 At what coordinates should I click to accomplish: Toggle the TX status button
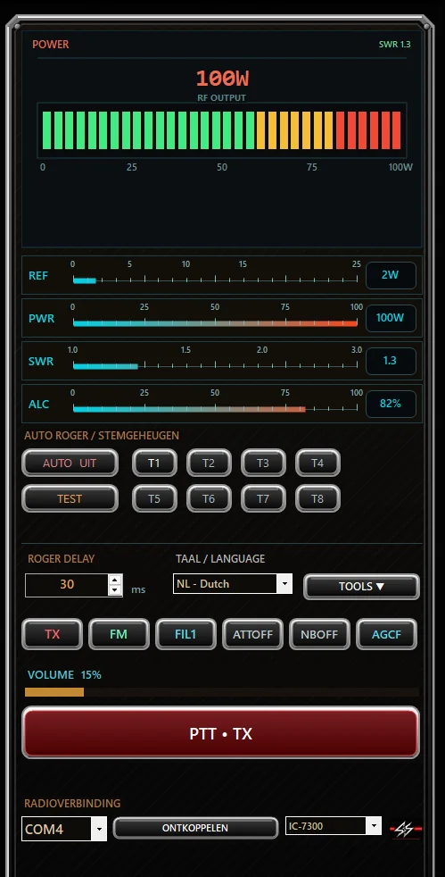pos(52,634)
